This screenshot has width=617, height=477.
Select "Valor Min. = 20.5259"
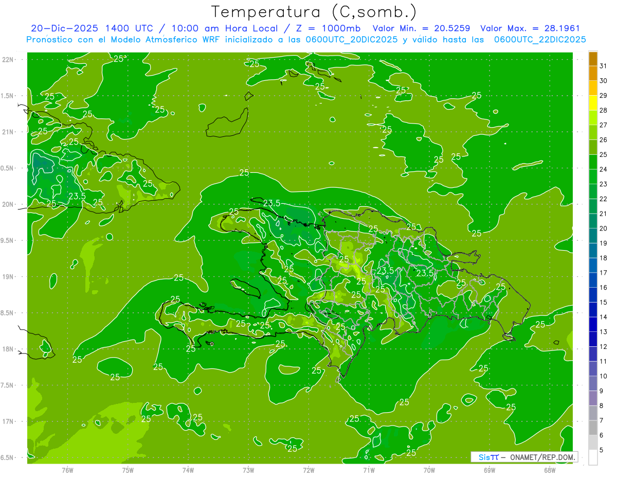pyautogui.click(x=422, y=28)
